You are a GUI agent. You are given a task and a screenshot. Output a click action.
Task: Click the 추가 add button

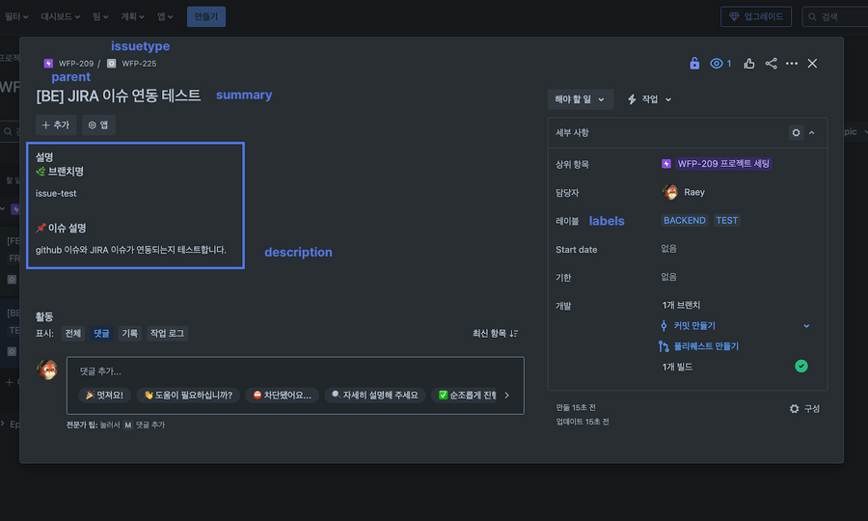pyautogui.click(x=56, y=125)
